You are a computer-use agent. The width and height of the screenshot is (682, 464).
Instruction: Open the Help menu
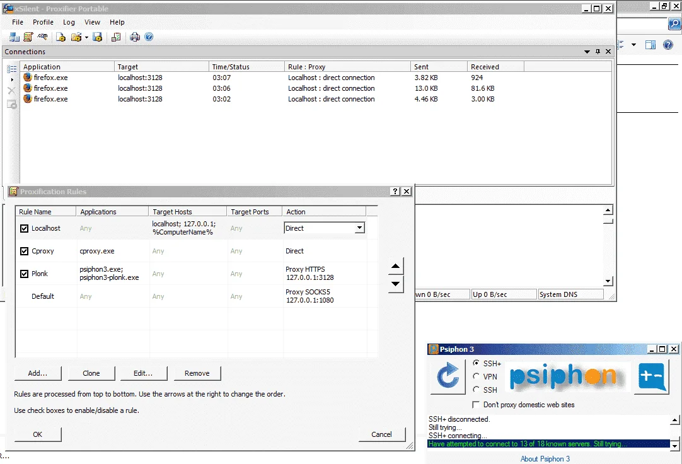pos(117,22)
